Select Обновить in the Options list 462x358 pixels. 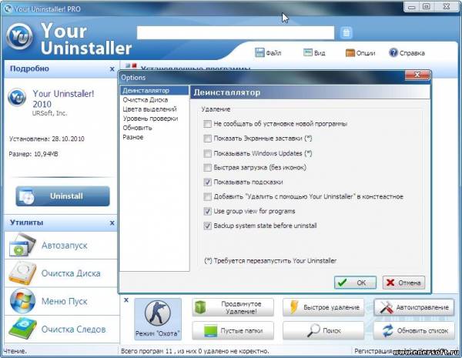click(x=137, y=128)
